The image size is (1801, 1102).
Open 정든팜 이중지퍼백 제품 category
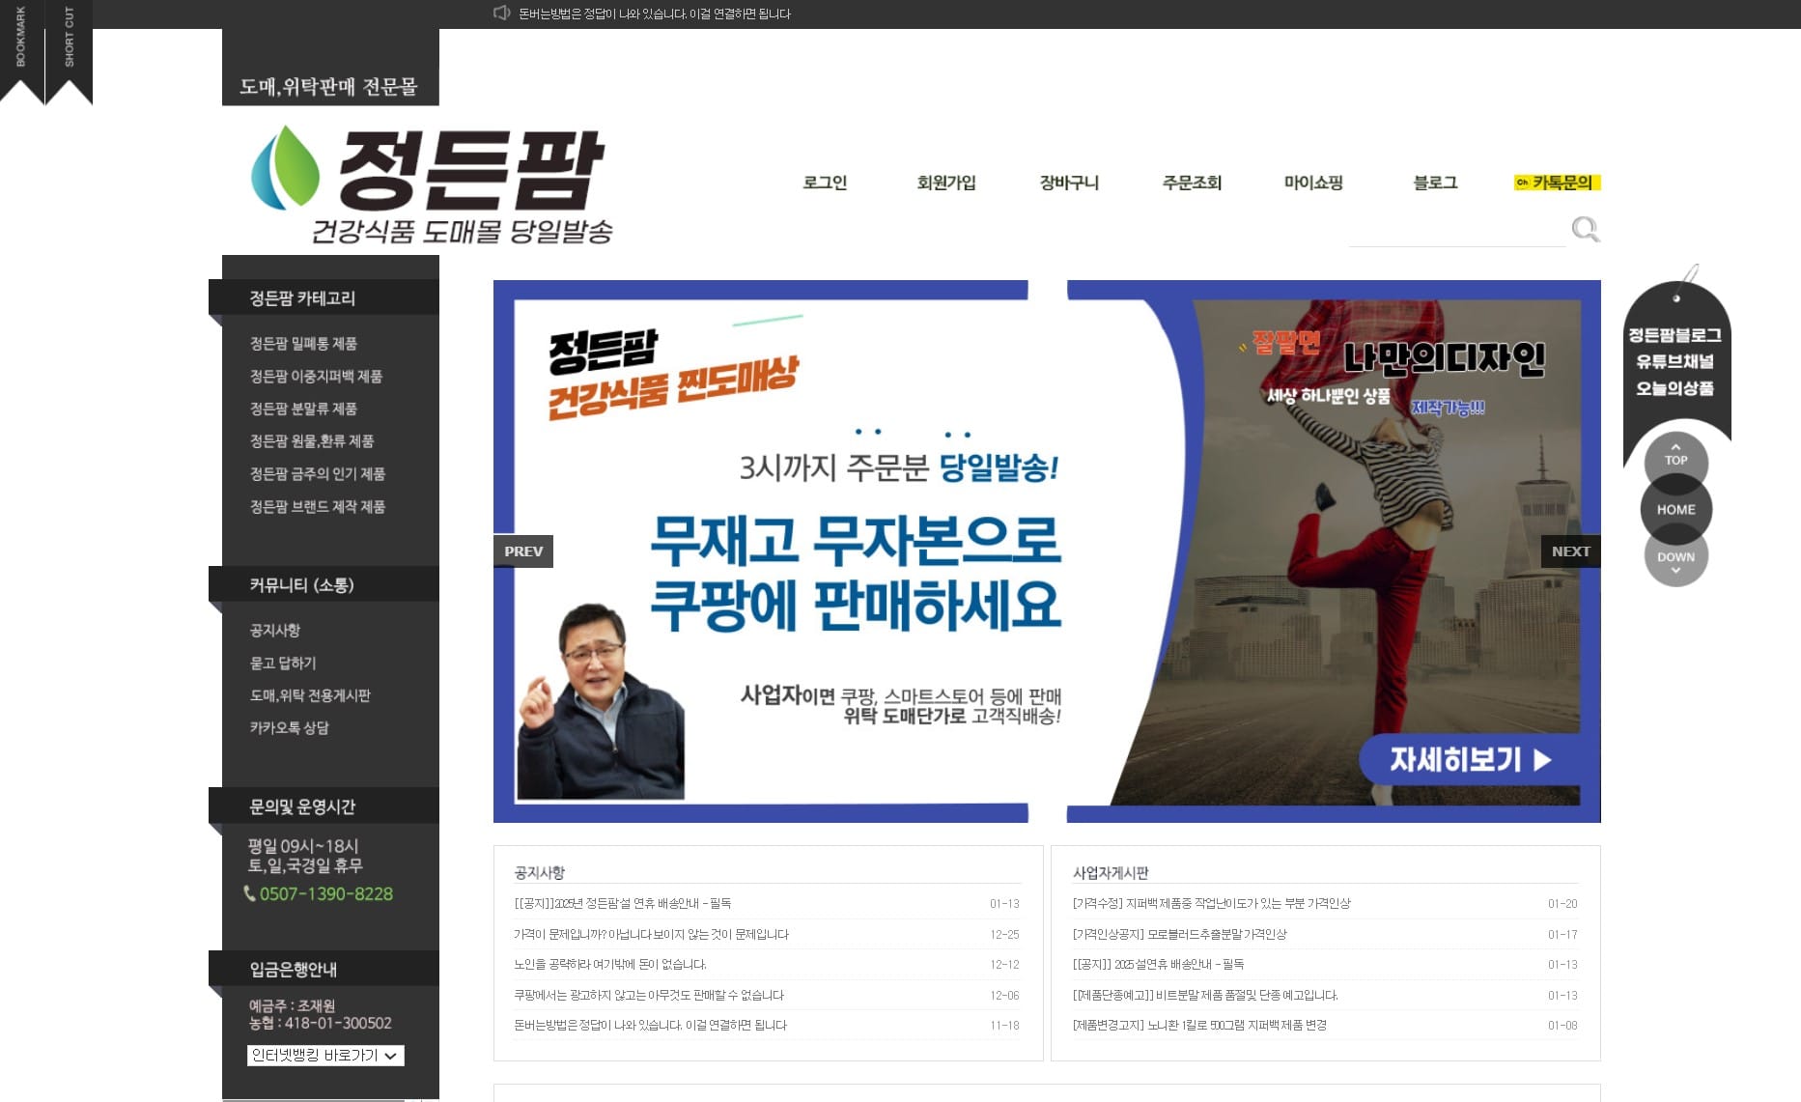point(316,377)
